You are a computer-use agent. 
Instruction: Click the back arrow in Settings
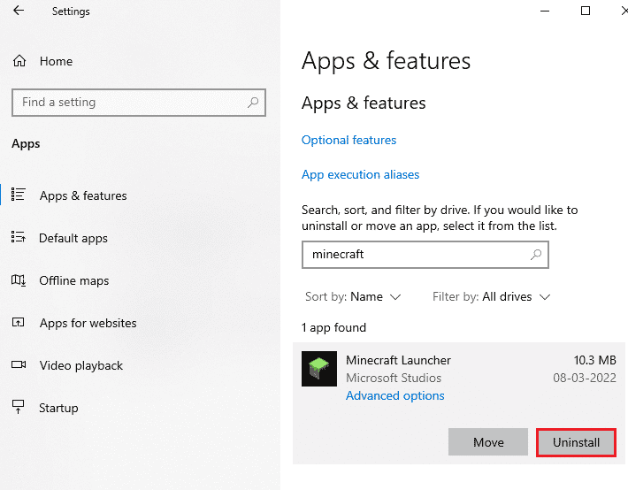click(x=19, y=11)
